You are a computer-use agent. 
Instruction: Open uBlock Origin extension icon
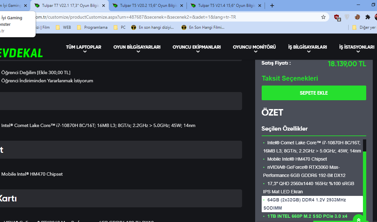(x=336, y=17)
